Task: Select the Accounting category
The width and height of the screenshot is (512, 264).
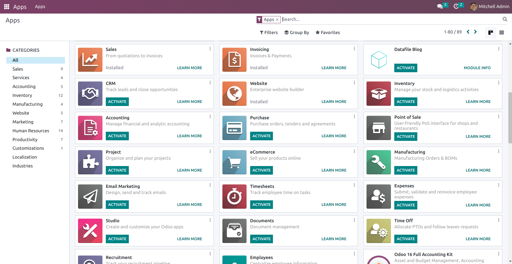Action: [x=36, y=86]
